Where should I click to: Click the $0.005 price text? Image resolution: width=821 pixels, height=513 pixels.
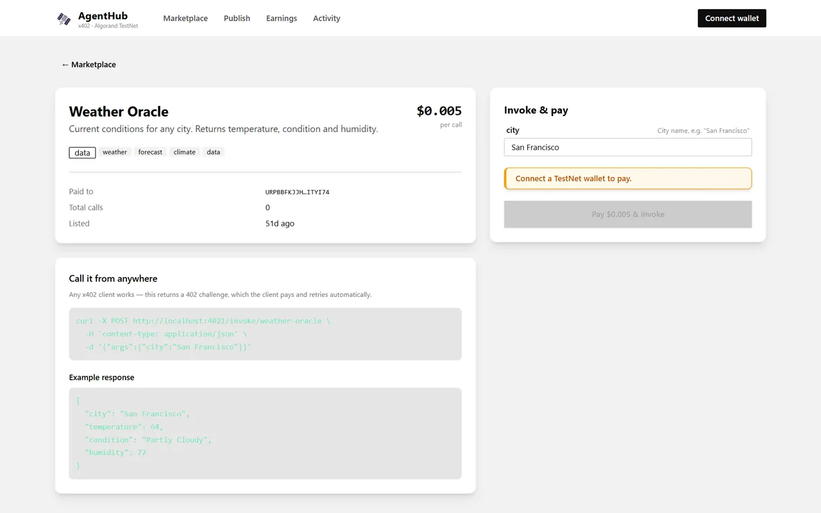439,111
